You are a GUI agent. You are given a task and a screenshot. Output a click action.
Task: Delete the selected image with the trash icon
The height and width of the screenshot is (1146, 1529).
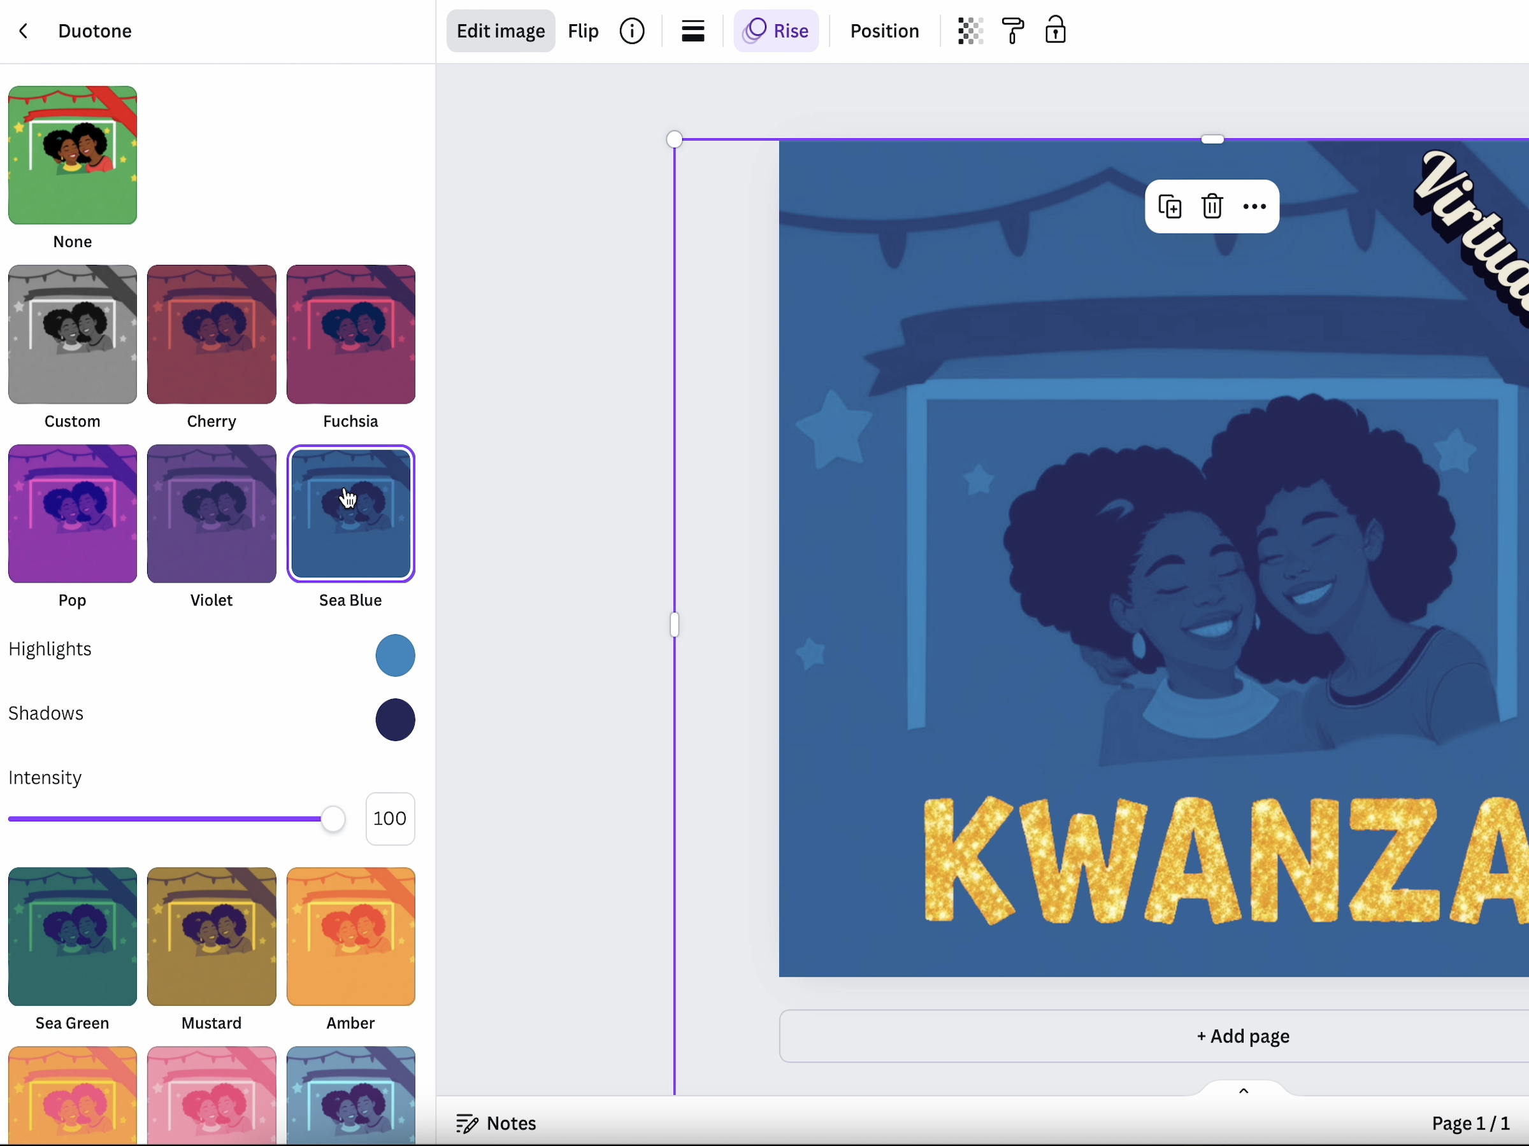(x=1212, y=206)
